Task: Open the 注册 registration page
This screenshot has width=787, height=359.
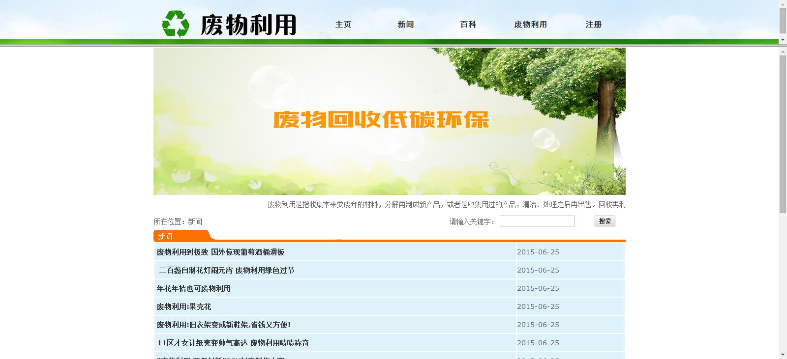Action: 593,25
